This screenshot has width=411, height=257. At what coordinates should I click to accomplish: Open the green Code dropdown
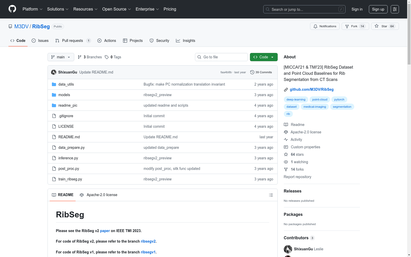264,57
